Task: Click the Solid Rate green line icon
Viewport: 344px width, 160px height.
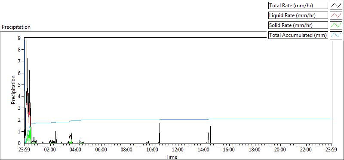Action: pyautogui.click(x=336, y=25)
